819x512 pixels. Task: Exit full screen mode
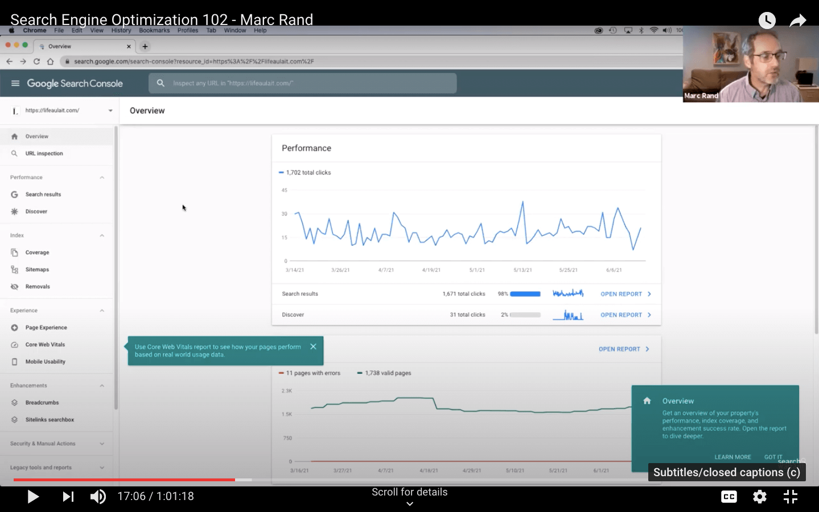point(790,497)
